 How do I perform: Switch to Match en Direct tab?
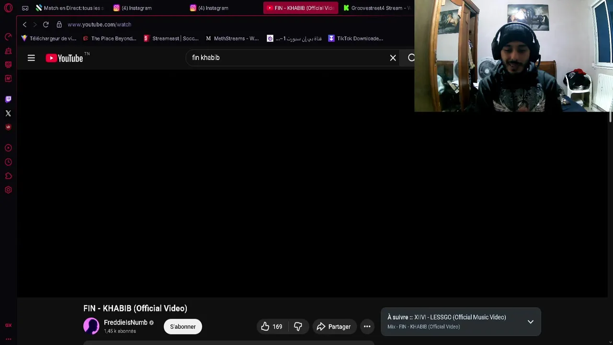pyautogui.click(x=69, y=8)
